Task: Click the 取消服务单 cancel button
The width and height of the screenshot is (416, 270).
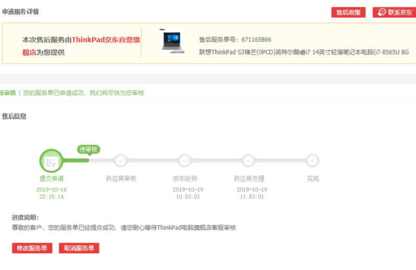Action: [x=79, y=248]
